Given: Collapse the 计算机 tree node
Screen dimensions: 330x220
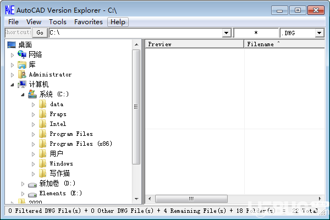Looking at the screenshot, I should 12,85.
